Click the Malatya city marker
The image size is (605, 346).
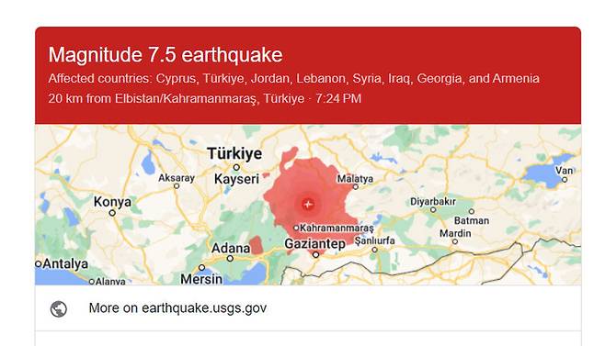(x=355, y=187)
